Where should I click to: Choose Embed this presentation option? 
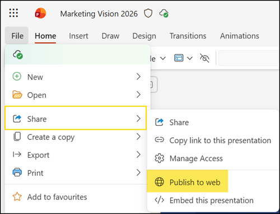pyautogui.click(x=212, y=200)
